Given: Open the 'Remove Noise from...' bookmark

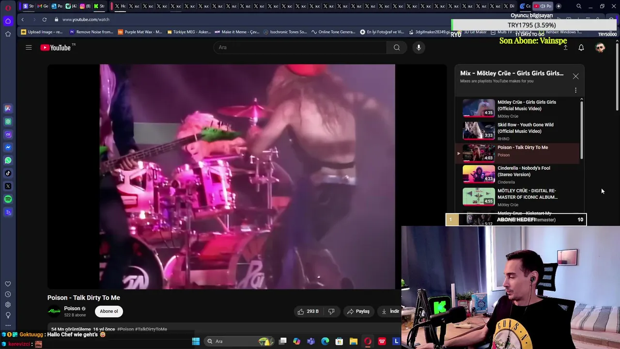Looking at the screenshot, I should tap(92, 32).
